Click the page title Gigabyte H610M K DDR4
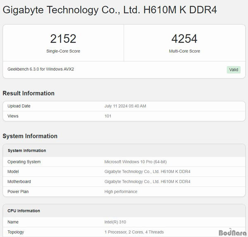This screenshot has height=237, width=248. click(110, 10)
